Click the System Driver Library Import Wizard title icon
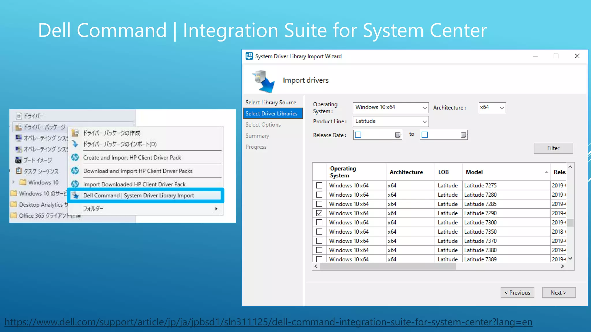Viewport: 591px width, 332px height. click(249, 56)
